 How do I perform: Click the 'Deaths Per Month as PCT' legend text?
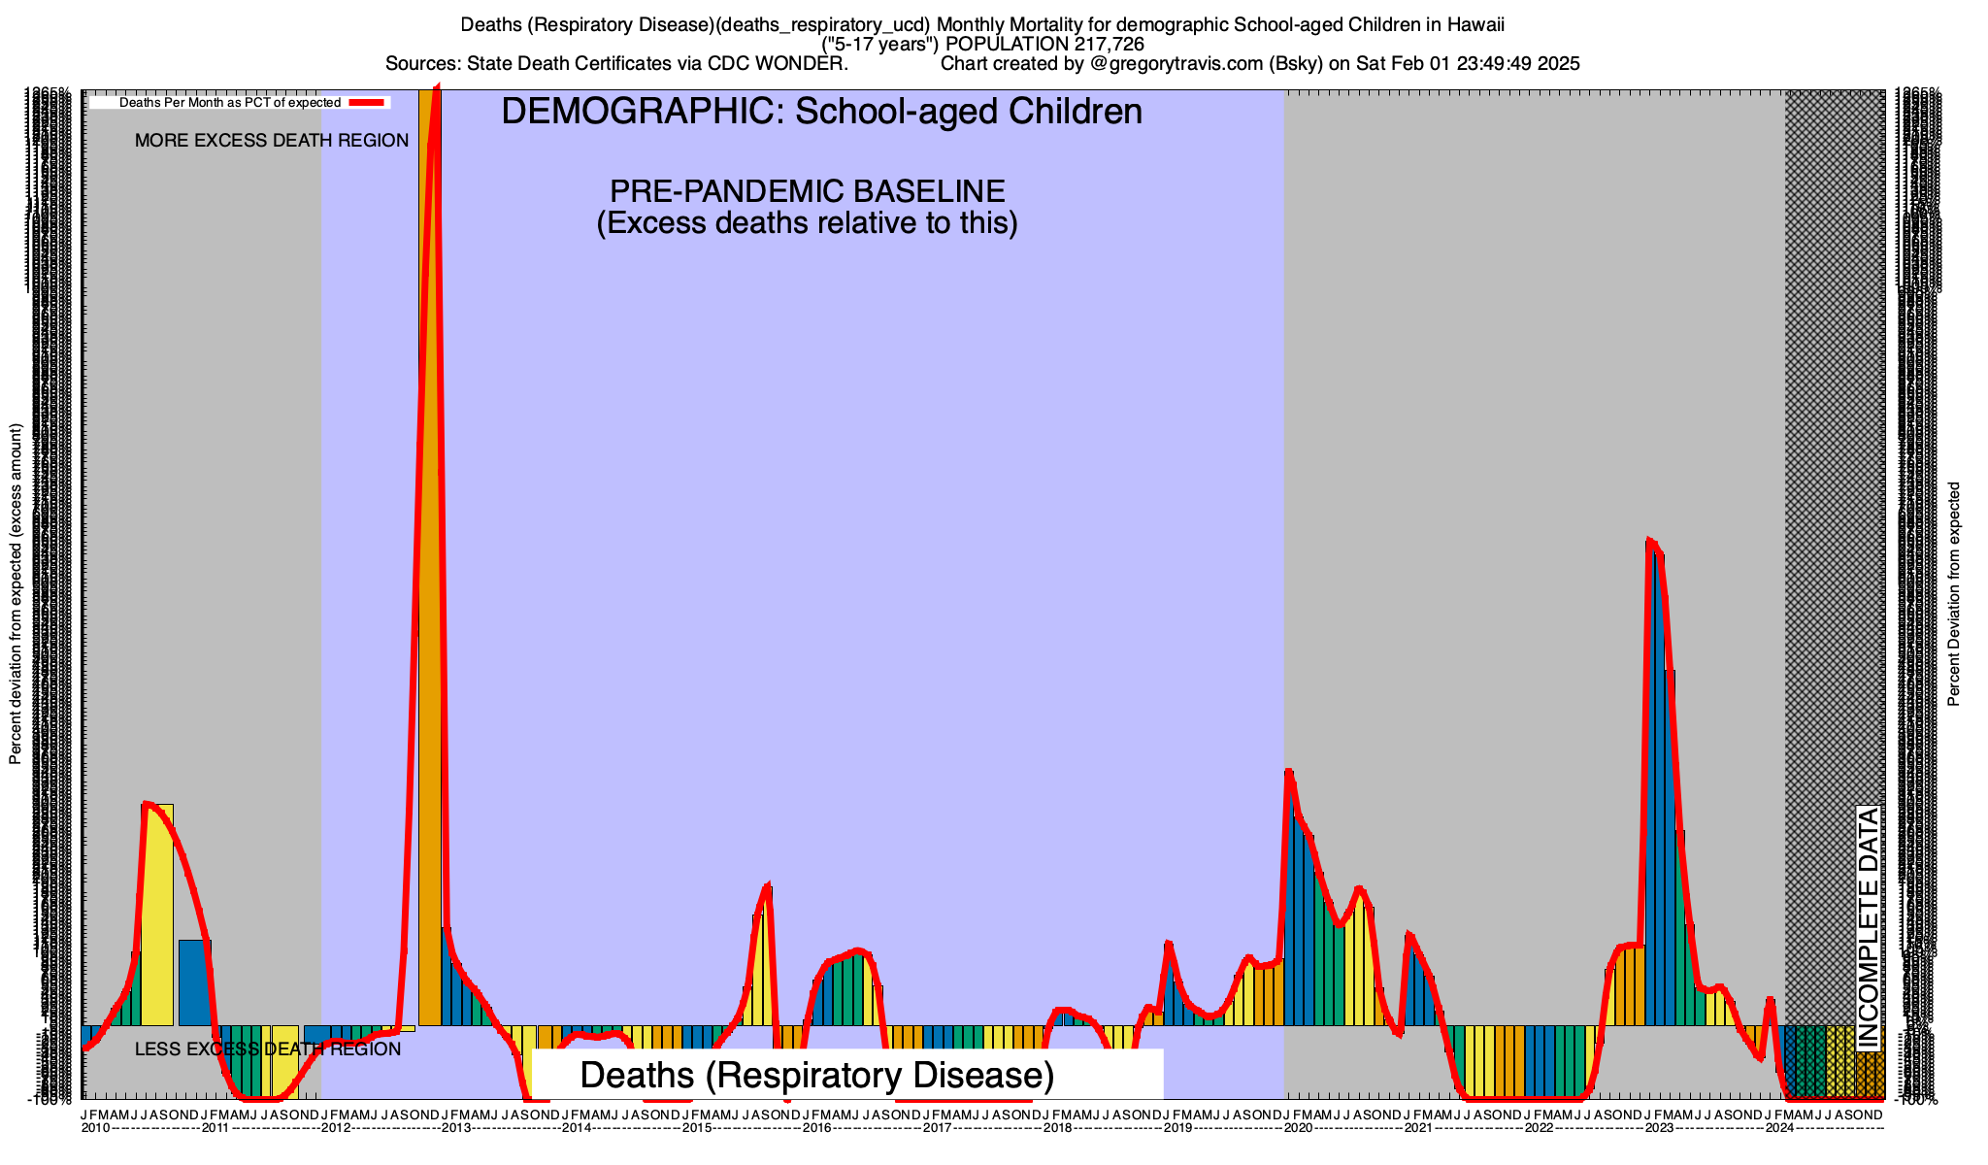tap(230, 103)
